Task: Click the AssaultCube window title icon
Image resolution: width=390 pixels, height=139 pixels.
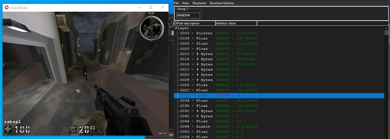Action: 6,8
